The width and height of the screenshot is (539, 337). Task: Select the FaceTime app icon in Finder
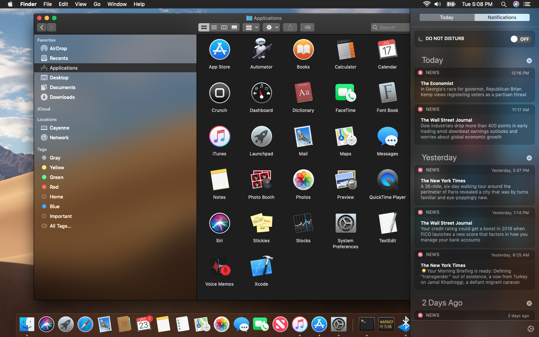(345, 93)
